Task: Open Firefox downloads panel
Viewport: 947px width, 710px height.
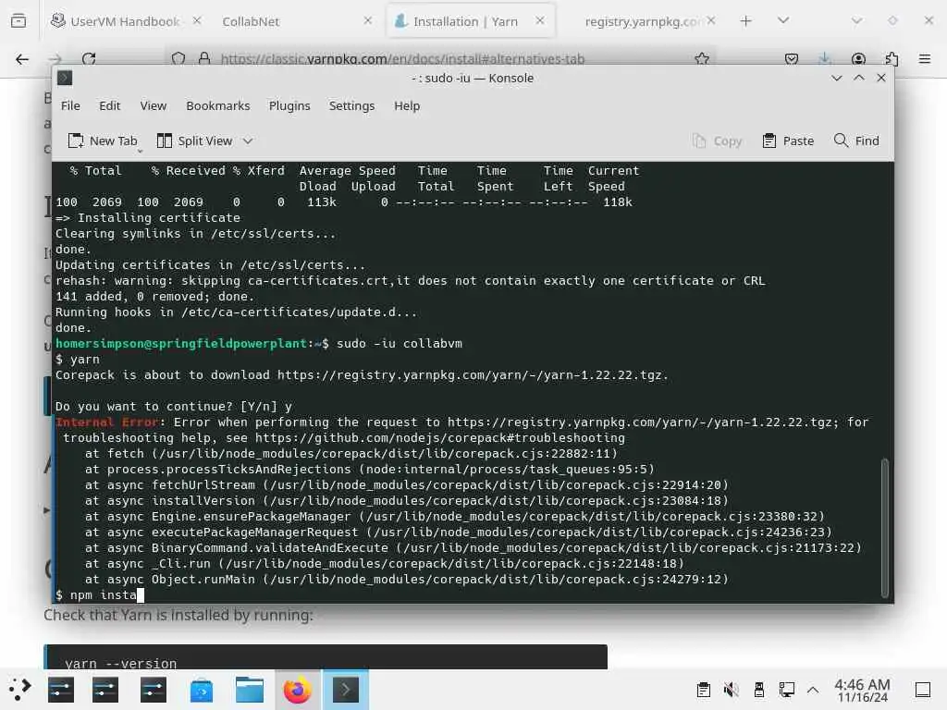Action: 824,58
